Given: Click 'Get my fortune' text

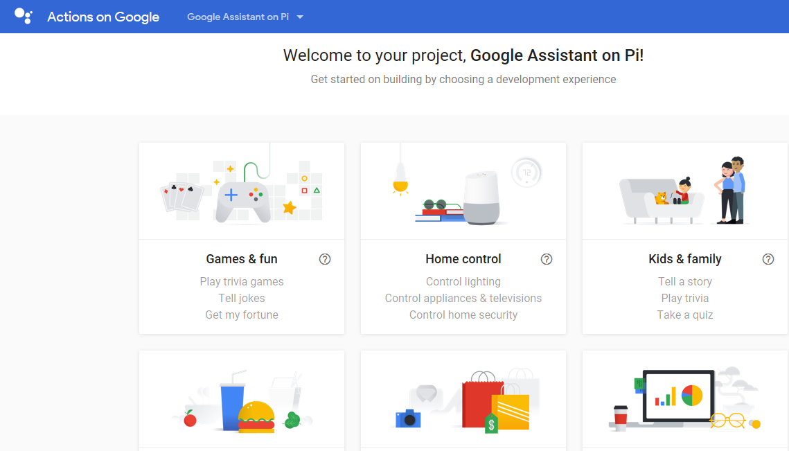Looking at the screenshot, I should (242, 315).
